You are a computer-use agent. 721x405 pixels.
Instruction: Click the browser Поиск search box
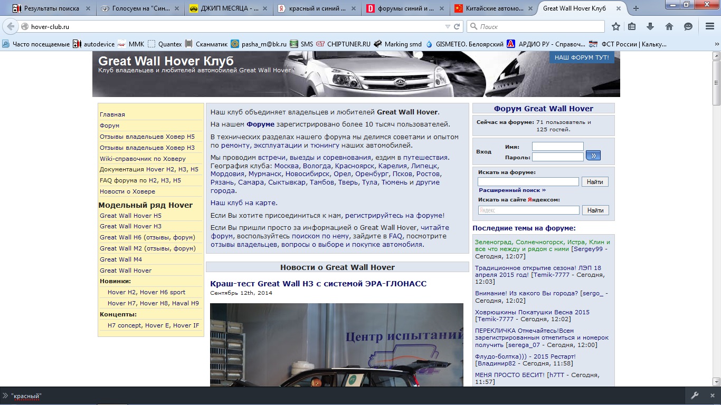[x=536, y=26]
